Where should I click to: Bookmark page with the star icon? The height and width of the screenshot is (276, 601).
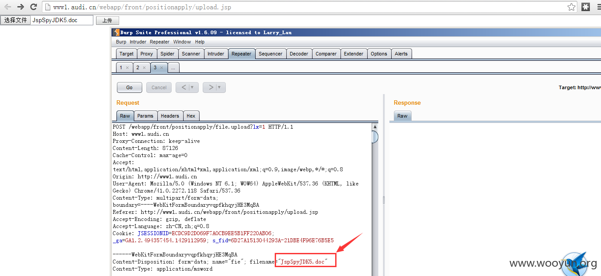click(x=571, y=7)
